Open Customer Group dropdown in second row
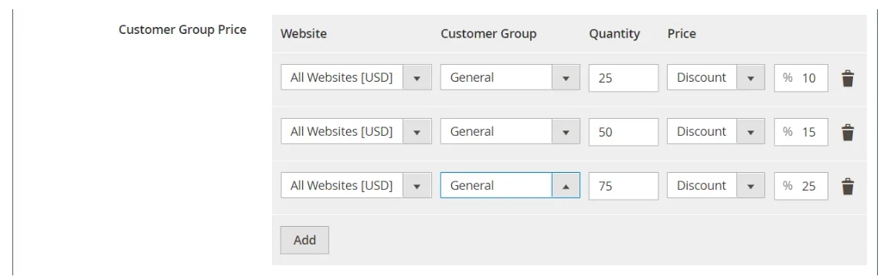Image resolution: width=884 pixels, height=280 pixels. click(x=510, y=132)
